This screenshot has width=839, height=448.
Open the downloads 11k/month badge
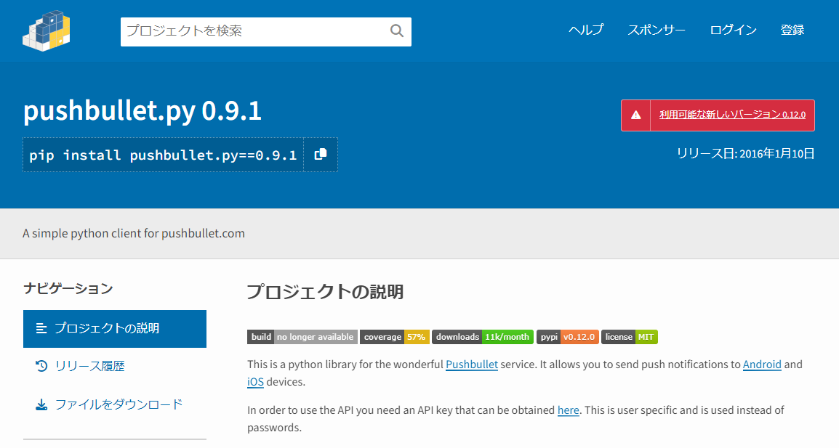coord(483,337)
